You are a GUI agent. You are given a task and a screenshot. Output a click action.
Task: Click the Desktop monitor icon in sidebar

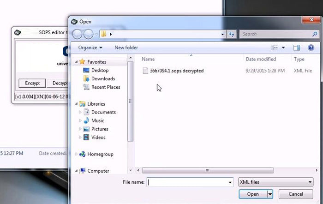click(x=86, y=70)
